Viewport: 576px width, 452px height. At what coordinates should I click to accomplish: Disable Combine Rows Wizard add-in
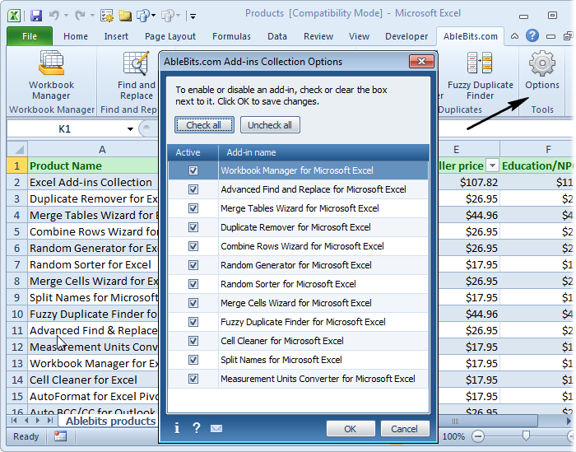(x=193, y=246)
